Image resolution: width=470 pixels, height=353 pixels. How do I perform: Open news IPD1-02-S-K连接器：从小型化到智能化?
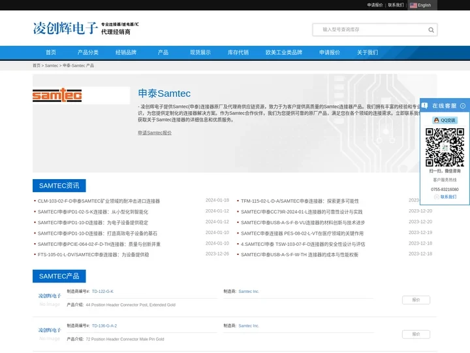93,212
